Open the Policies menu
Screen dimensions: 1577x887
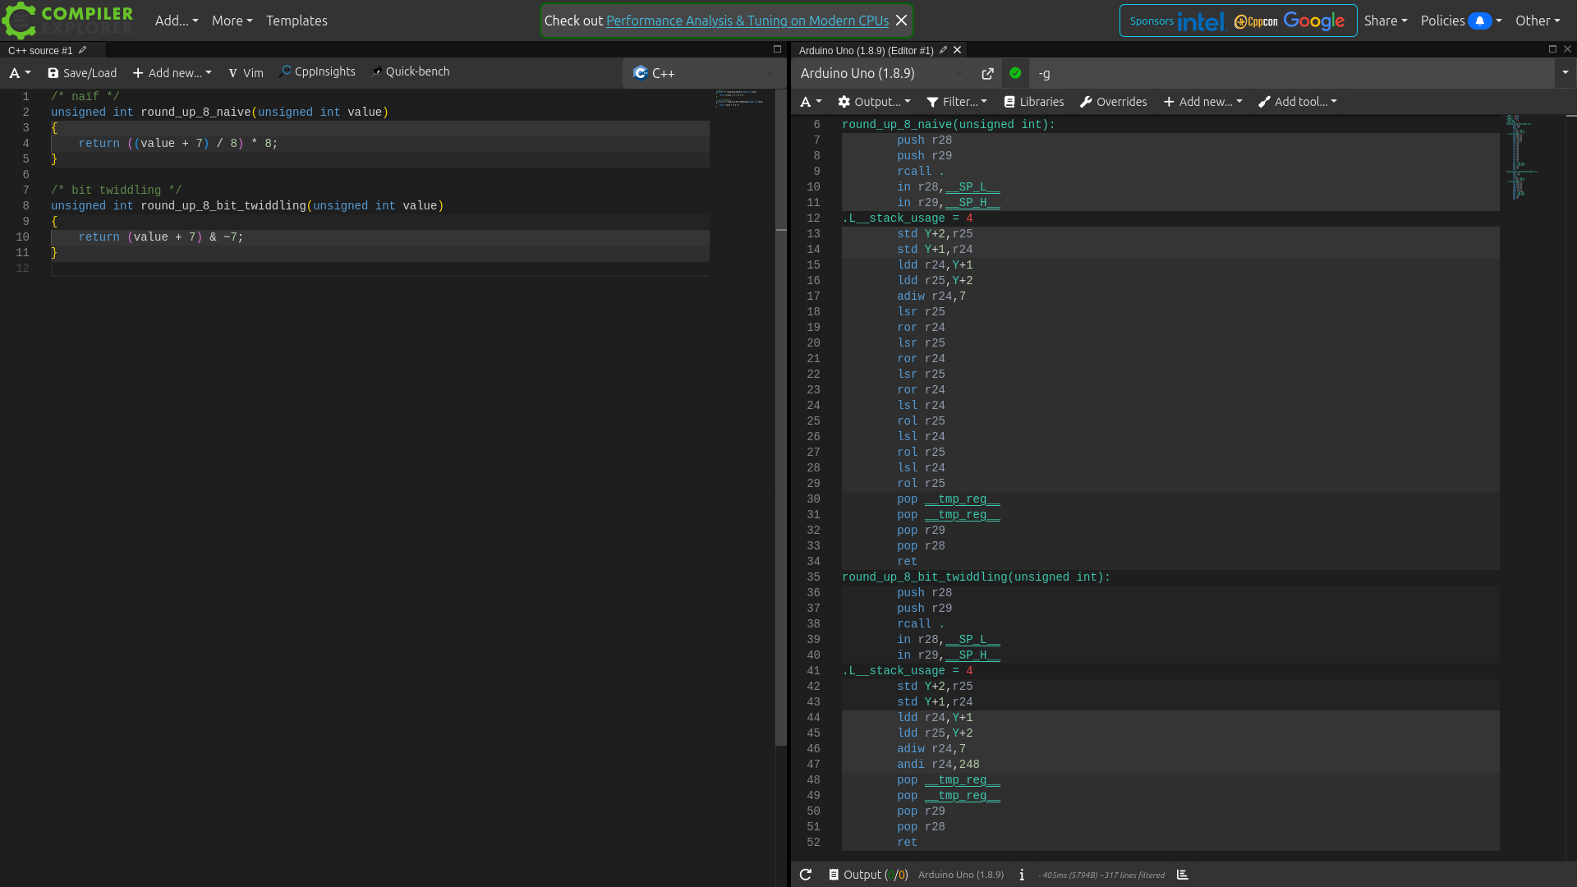(x=1461, y=21)
